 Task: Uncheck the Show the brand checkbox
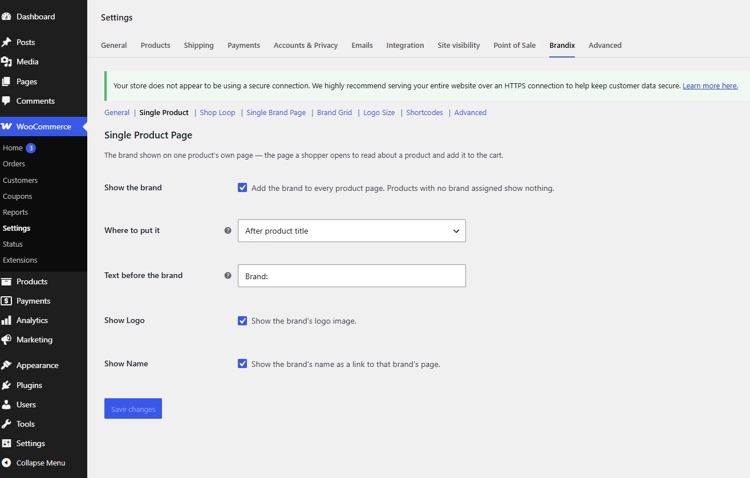242,187
